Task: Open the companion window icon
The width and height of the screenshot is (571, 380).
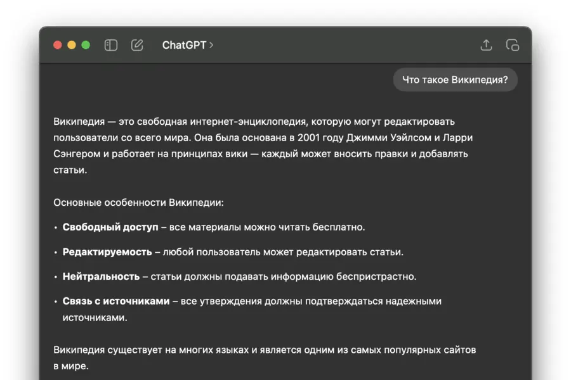Action: [513, 45]
